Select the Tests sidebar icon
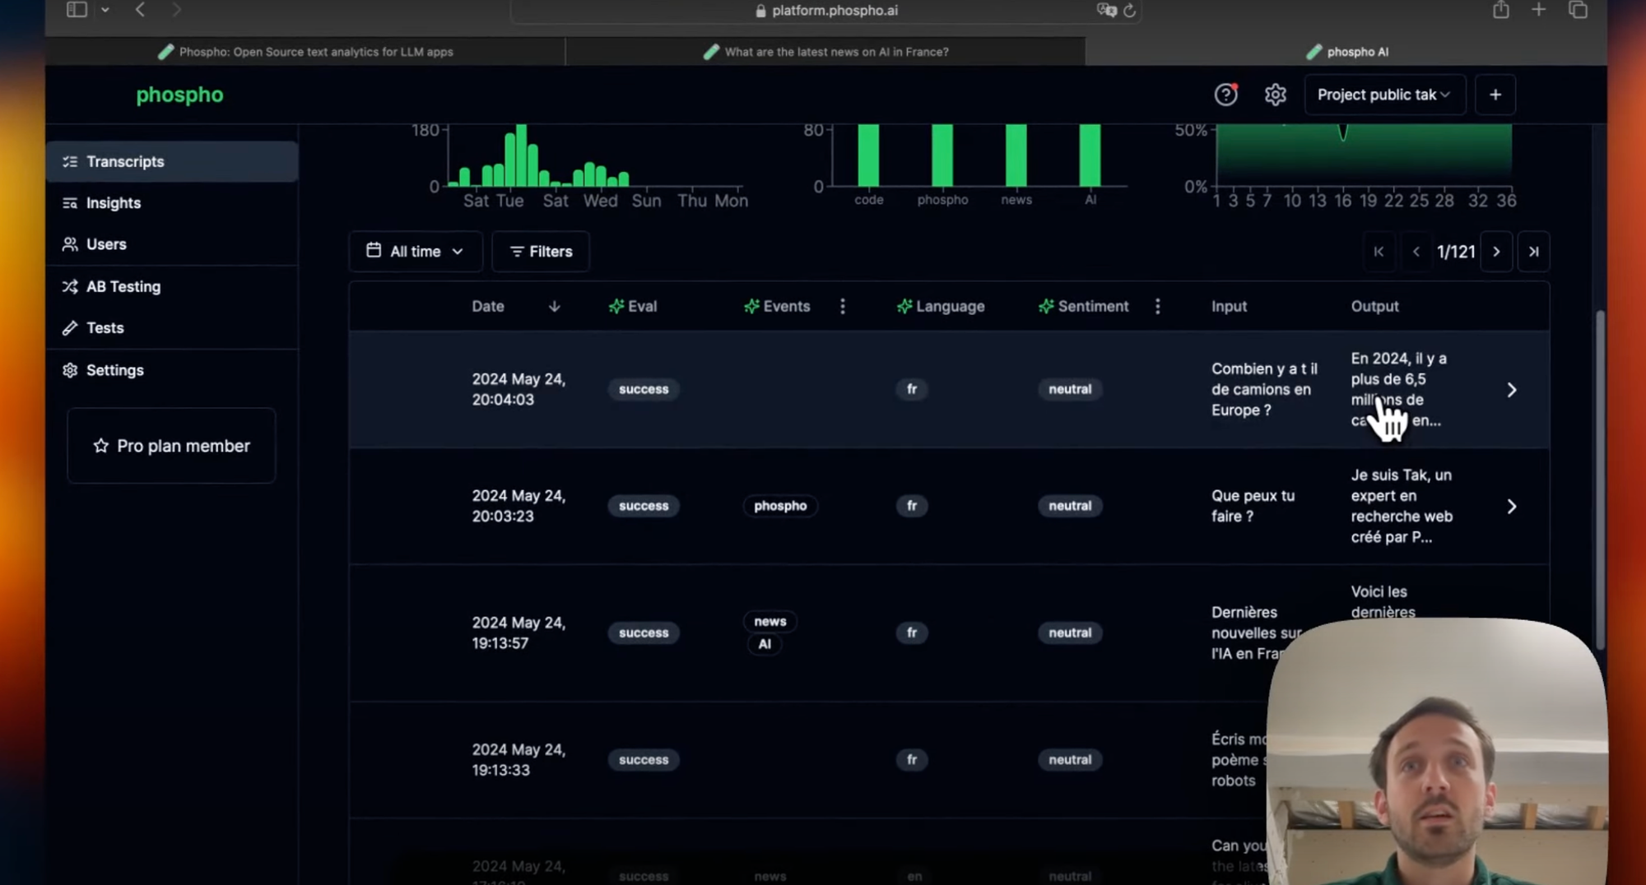 click(x=71, y=327)
